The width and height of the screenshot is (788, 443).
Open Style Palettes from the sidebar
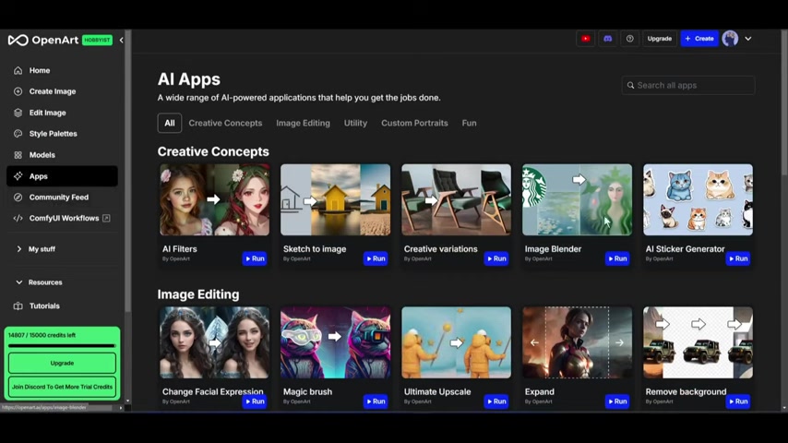pos(53,134)
